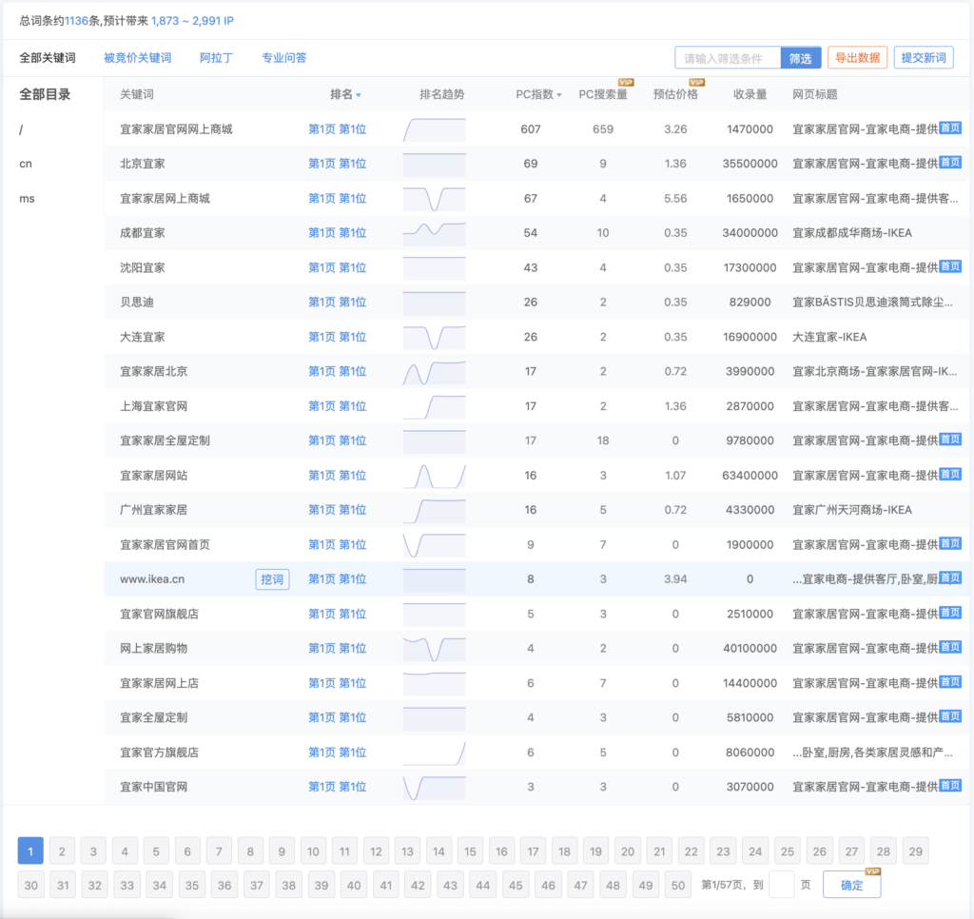Screen dimensions: 974x919
Task: Click the 首页 badge in 宜家家居网站 row
Action: (950, 474)
